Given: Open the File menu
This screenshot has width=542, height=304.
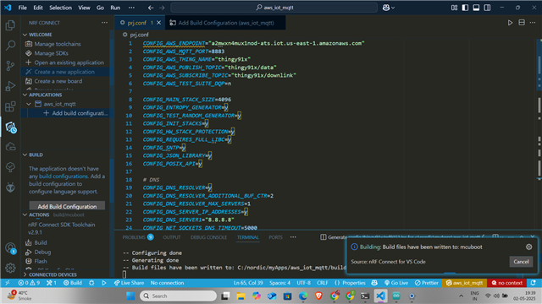Looking at the screenshot, I should click(x=23, y=8).
